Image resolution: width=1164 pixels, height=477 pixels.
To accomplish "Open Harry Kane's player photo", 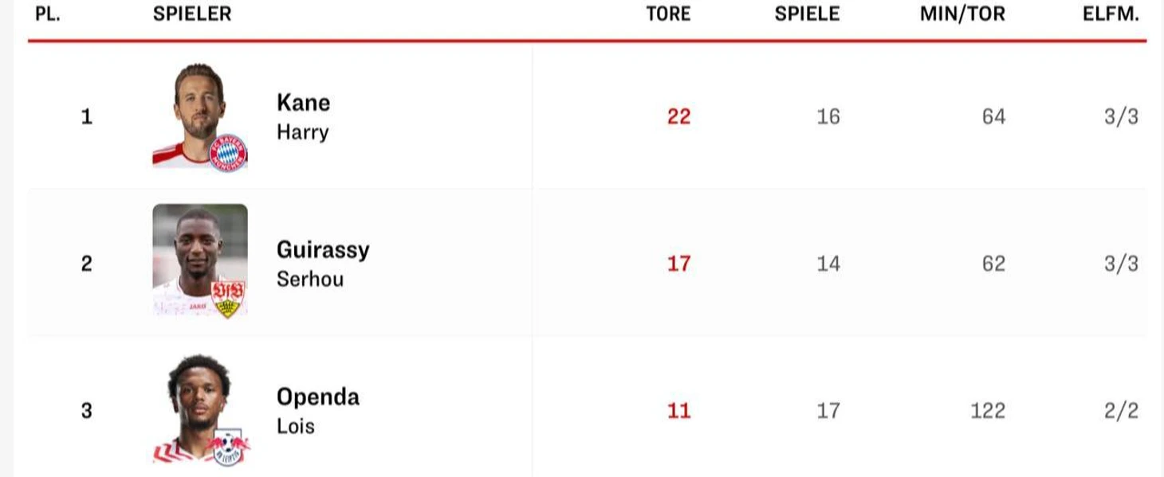I will pyautogui.click(x=200, y=115).
